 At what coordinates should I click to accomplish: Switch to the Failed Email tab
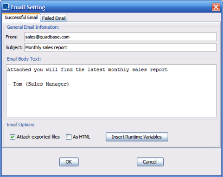pyautogui.click(x=54, y=18)
